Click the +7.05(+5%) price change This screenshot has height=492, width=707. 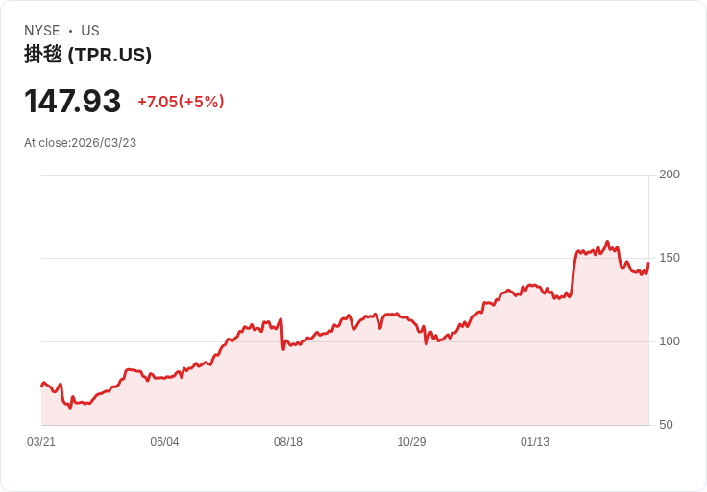click(181, 102)
